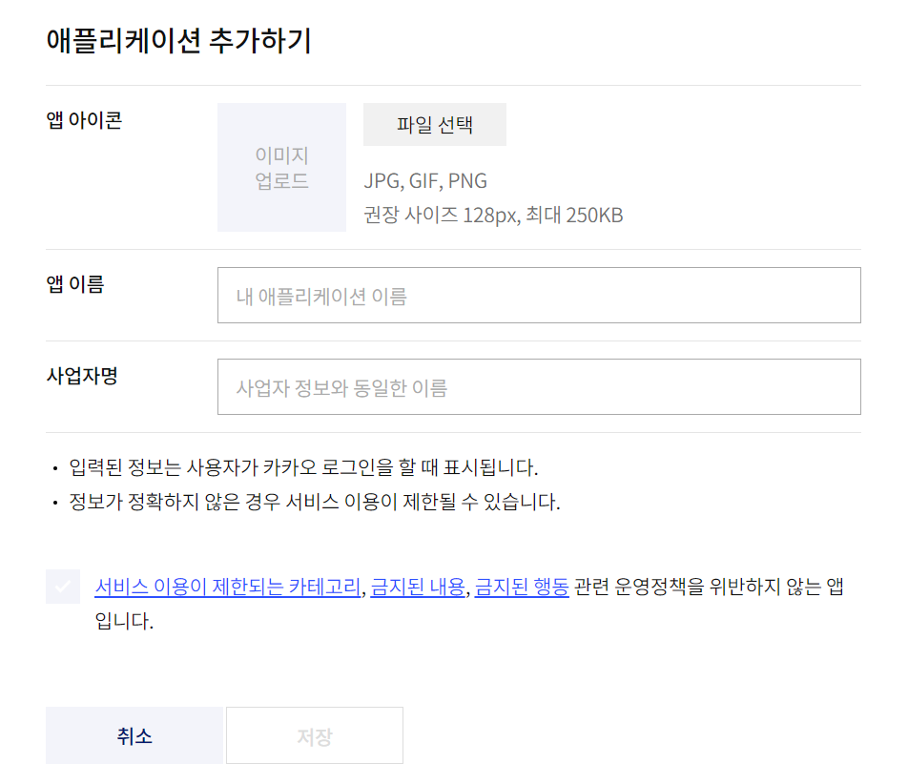Select the 이미지 업로드 image placeholder box

point(281,166)
